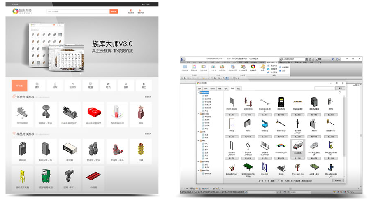Screen dimensions: 369x201
Task: Select the 族库大师V3.0 ribbon tab in Revit
Action: (x=272, y=63)
